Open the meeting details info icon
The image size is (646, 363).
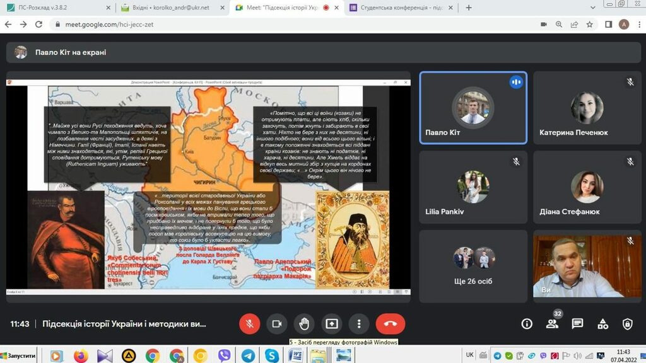pos(527,324)
